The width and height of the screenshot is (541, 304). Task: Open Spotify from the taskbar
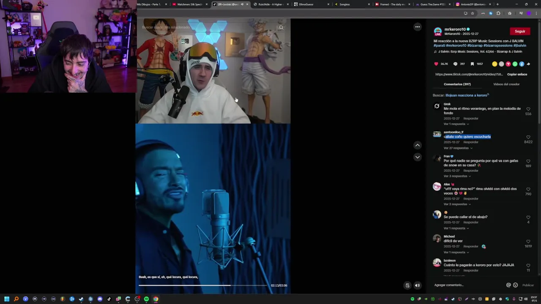[146, 299]
